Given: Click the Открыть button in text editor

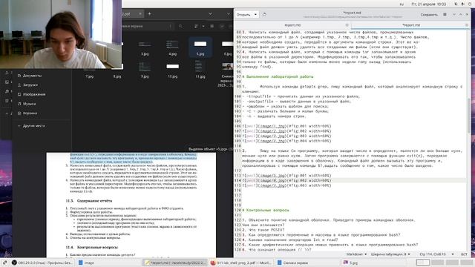Looking at the screenshot, I should tap(243, 15).
